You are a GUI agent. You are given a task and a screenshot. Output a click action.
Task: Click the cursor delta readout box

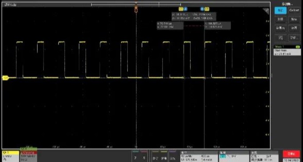point(194,16)
